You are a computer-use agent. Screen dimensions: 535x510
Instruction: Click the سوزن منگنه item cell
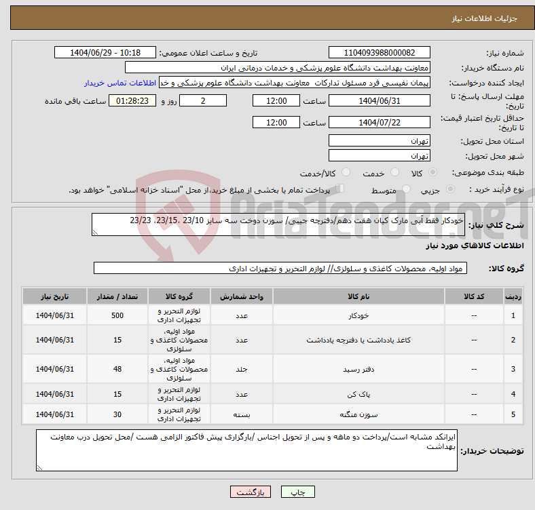(358, 414)
